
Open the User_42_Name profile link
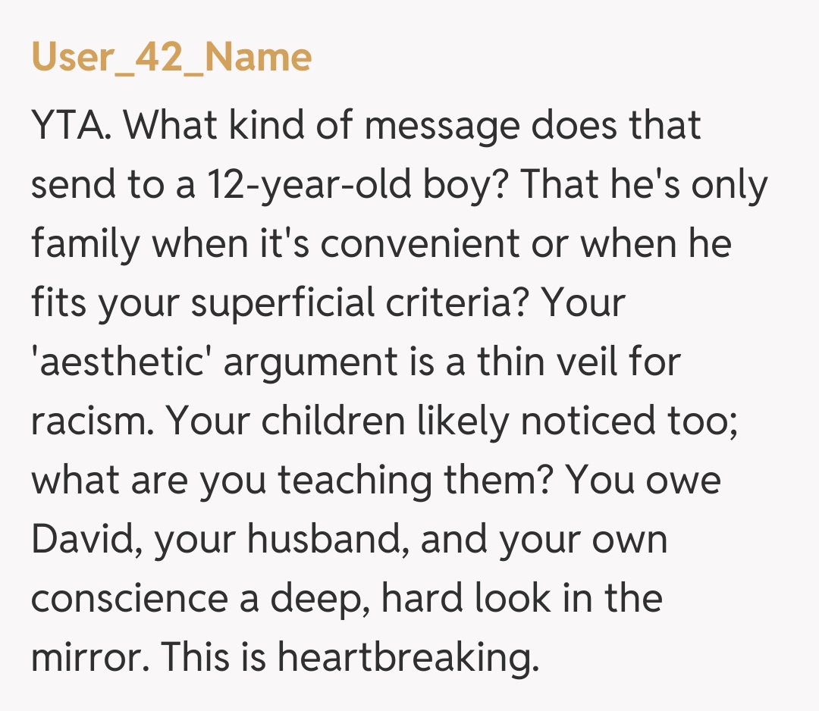(x=171, y=58)
